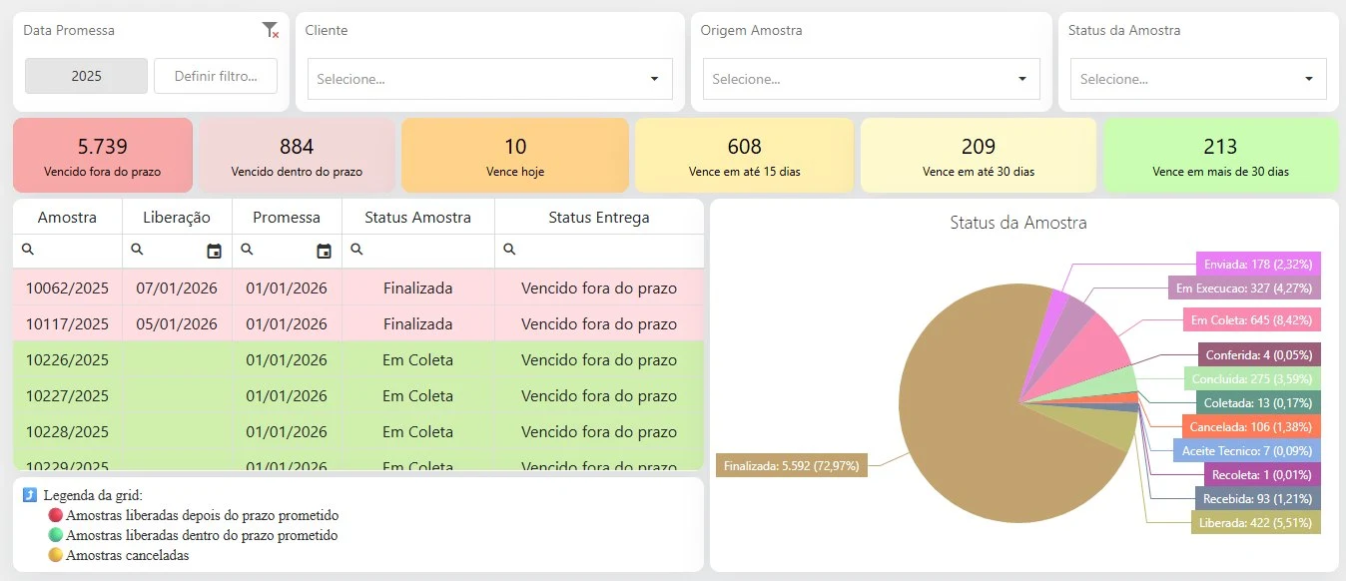Open calendar picker in Promessa column filter

pyautogui.click(x=324, y=252)
